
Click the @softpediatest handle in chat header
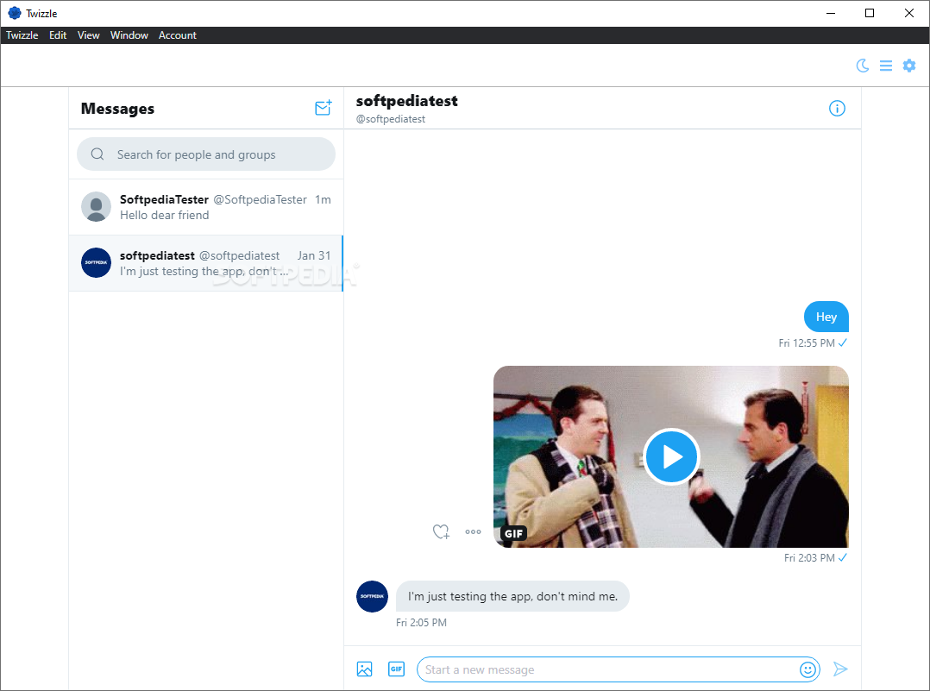click(x=390, y=119)
